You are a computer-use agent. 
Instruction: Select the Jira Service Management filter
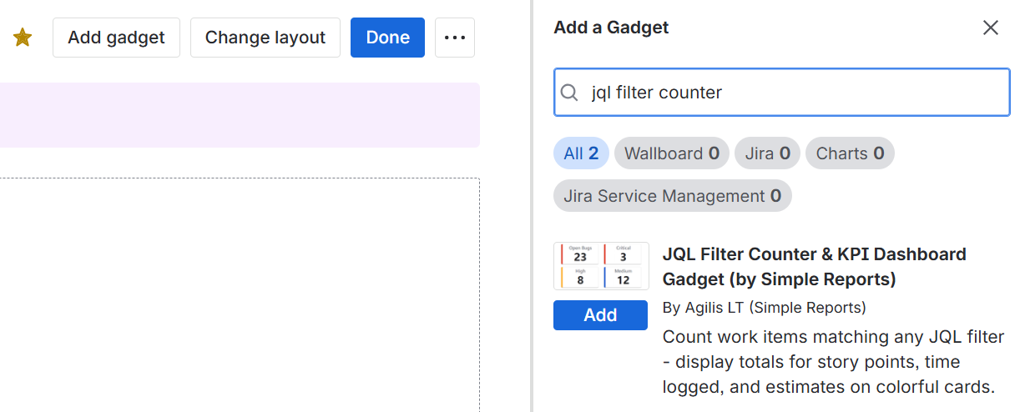click(672, 196)
